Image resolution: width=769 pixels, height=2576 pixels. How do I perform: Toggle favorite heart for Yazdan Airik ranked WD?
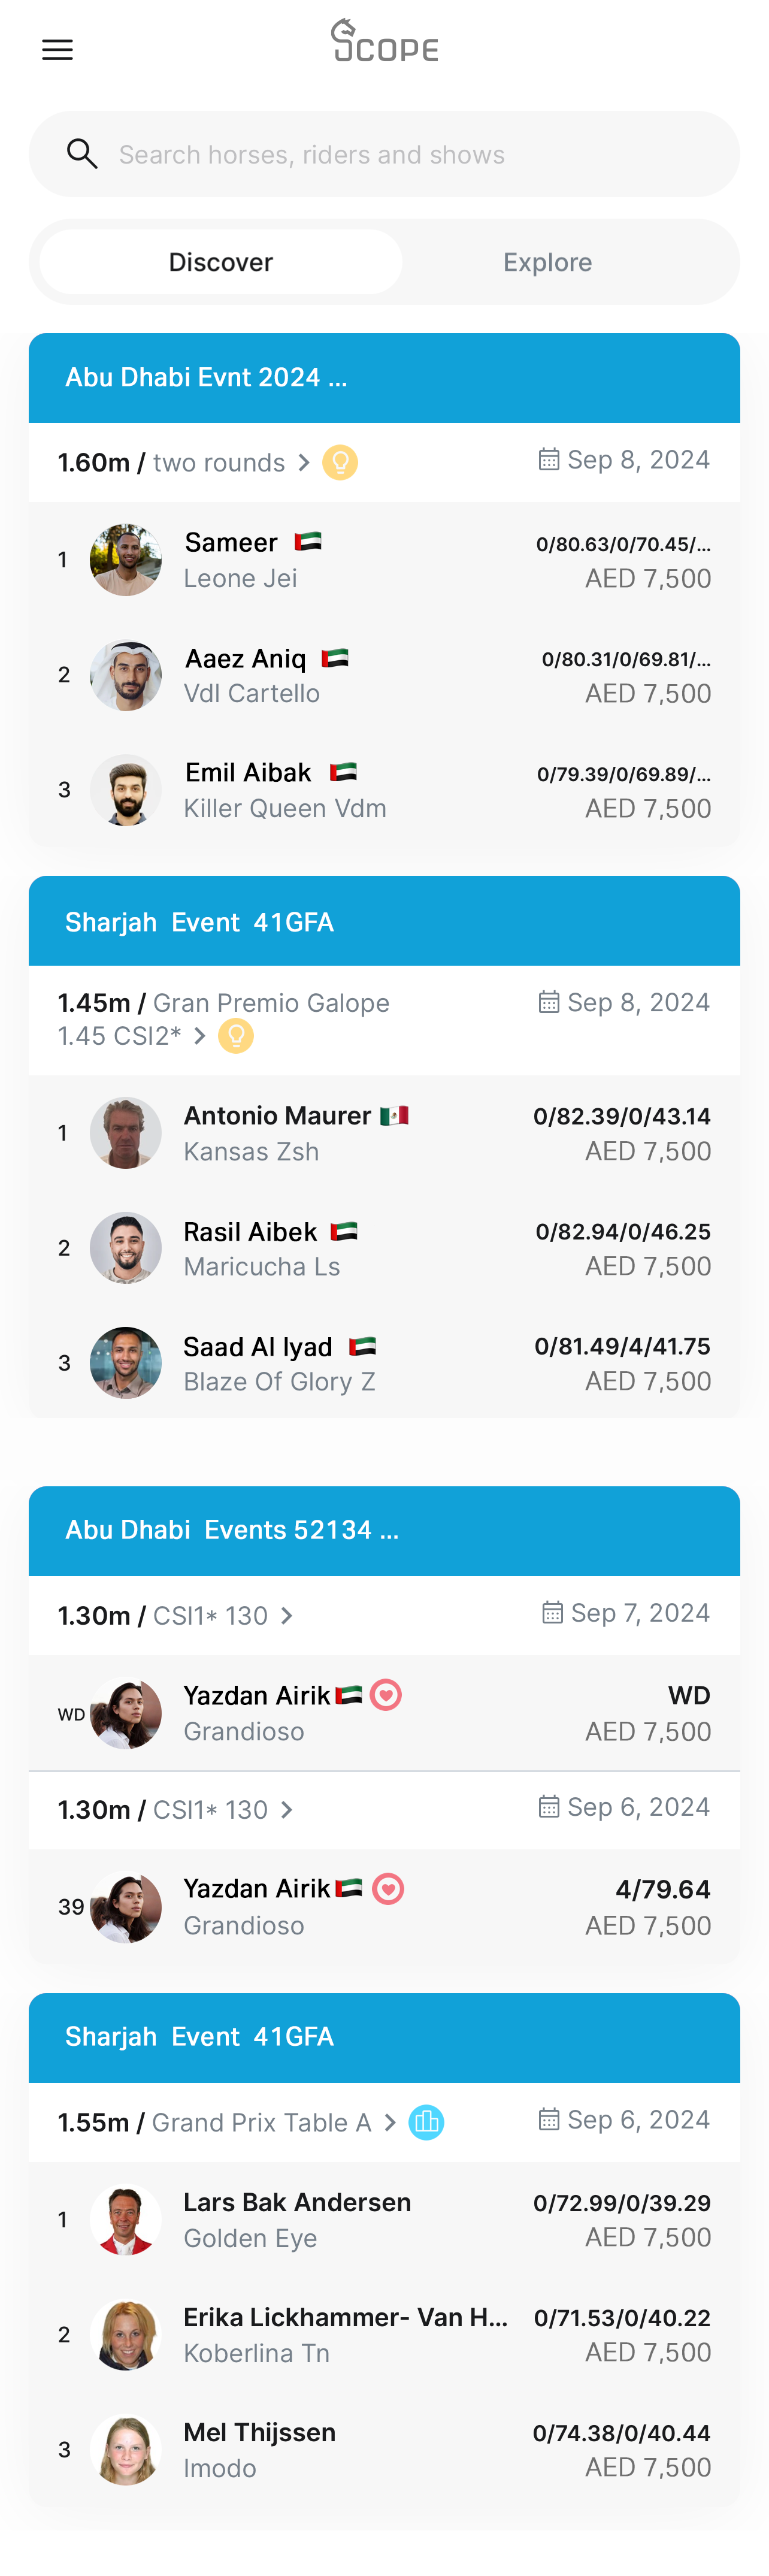tap(386, 1694)
